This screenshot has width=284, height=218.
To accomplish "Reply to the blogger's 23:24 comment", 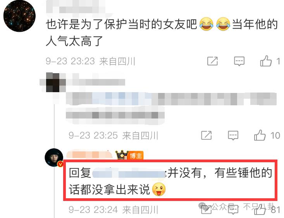I will 233,209.
